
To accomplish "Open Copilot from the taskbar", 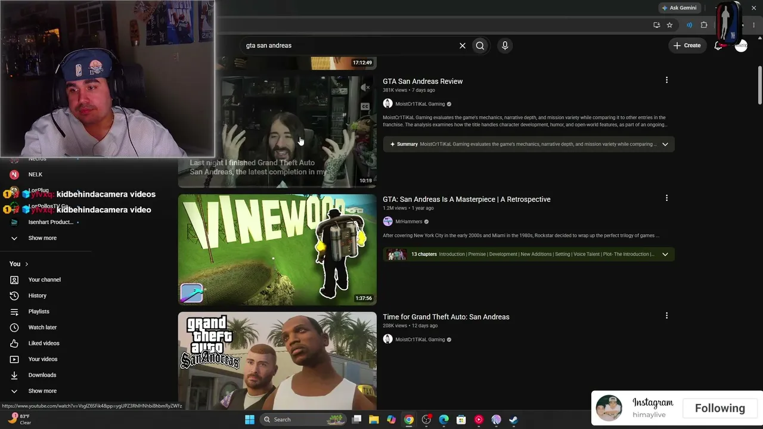I will click(x=391, y=419).
